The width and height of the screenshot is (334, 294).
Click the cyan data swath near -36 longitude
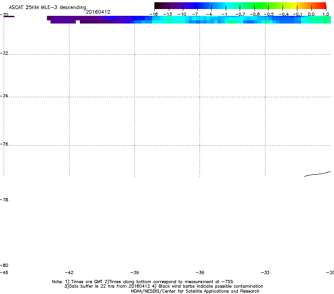[x=200, y=19]
